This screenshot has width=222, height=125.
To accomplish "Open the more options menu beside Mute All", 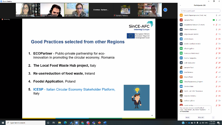I will 213,117.
